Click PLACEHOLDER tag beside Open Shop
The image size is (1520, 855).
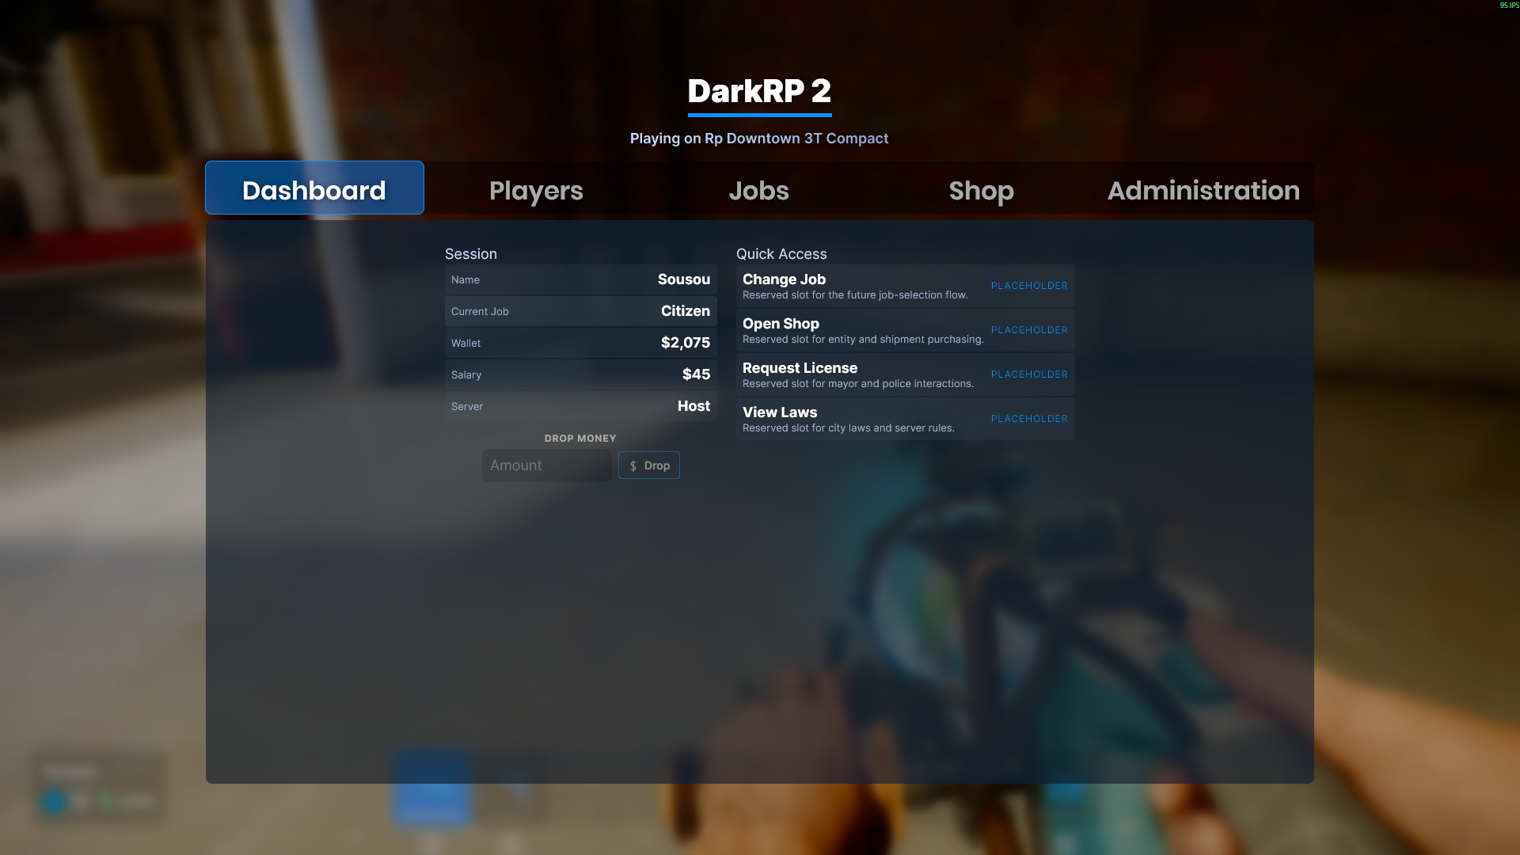coord(1028,330)
